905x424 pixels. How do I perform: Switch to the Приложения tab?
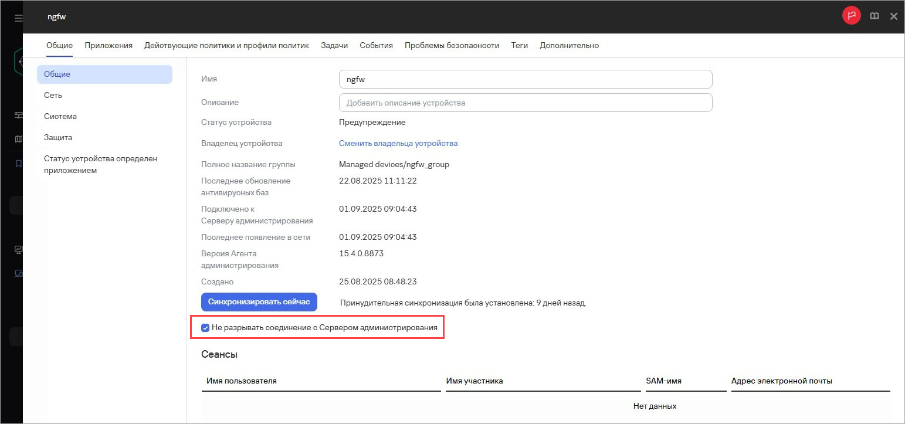[109, 45]
